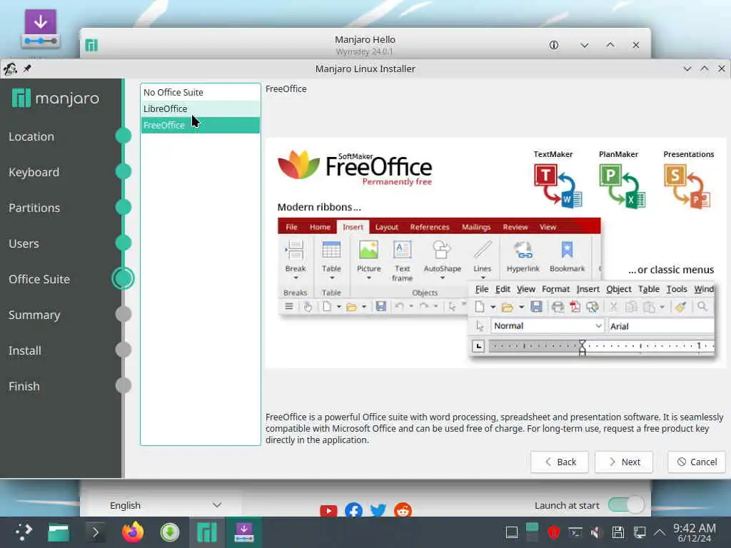This screenshot has height=548, width=731.
Task: Select the Summary step in sidebar
Action: pyautogui.click(x=34, y=315)
